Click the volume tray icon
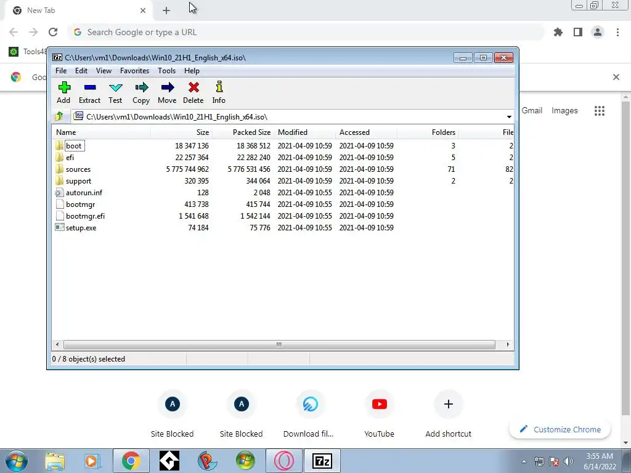 tap(569, 461)
